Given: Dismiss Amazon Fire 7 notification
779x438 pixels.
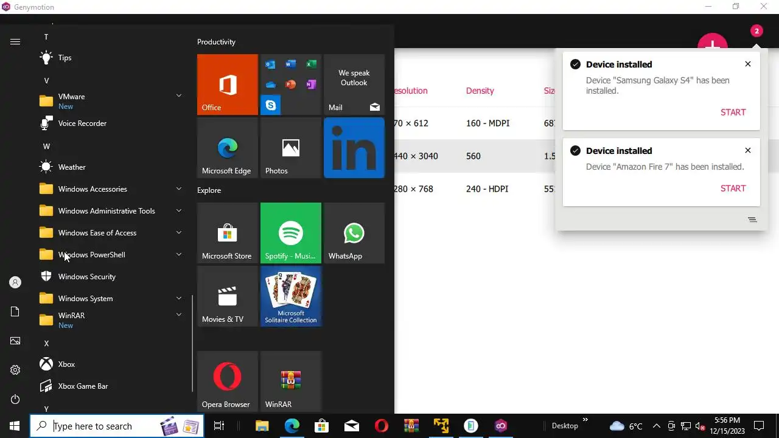Looking at the screenshot, I should tap(748, 150).
